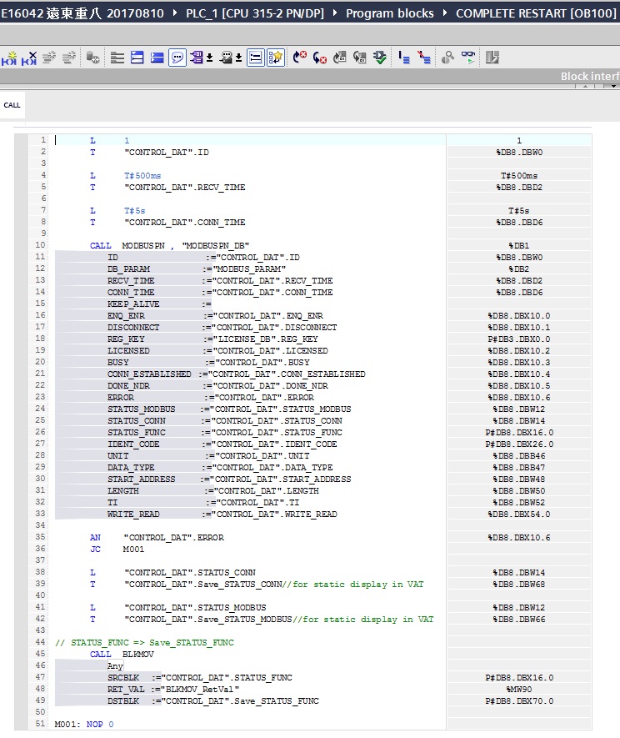Click the Delete network toolbar icon
620x738 pixels.
[29, 58]
